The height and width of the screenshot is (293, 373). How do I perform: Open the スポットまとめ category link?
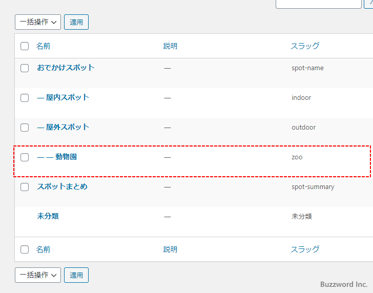[62, 186]
